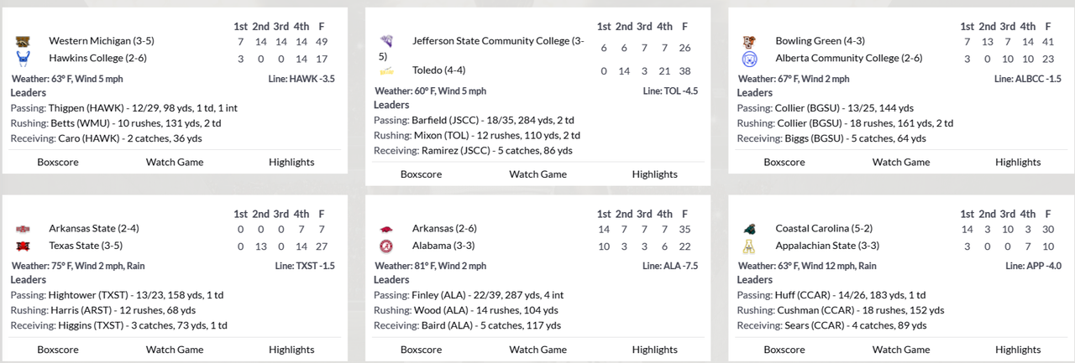1075x363 pixels.
Task: Click the Alberta Community College logo
Action: (750, 59)
